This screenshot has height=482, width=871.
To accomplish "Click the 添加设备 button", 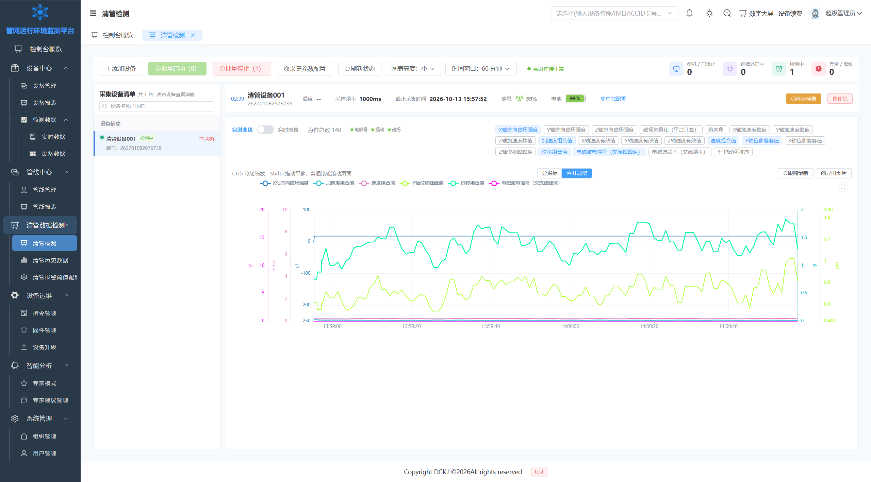I will tap(120, 69).
